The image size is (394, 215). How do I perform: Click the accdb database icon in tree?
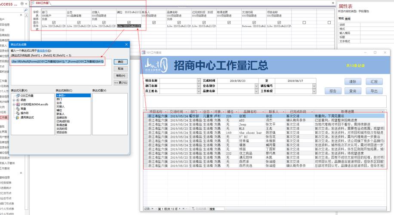pos(18,104)
